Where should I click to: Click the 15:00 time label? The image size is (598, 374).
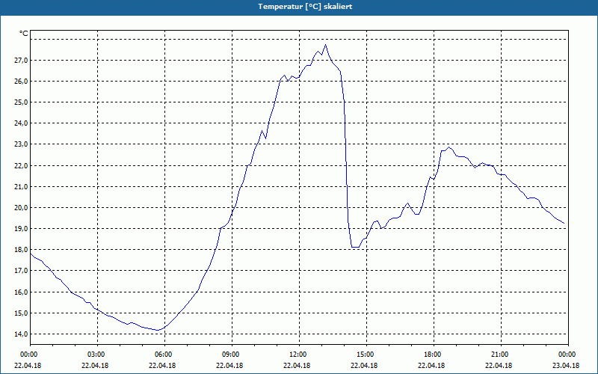click(x=366, y=355)
